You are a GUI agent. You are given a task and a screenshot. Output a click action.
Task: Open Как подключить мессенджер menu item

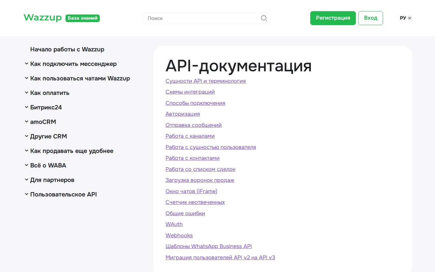click(x=73, y=64)
